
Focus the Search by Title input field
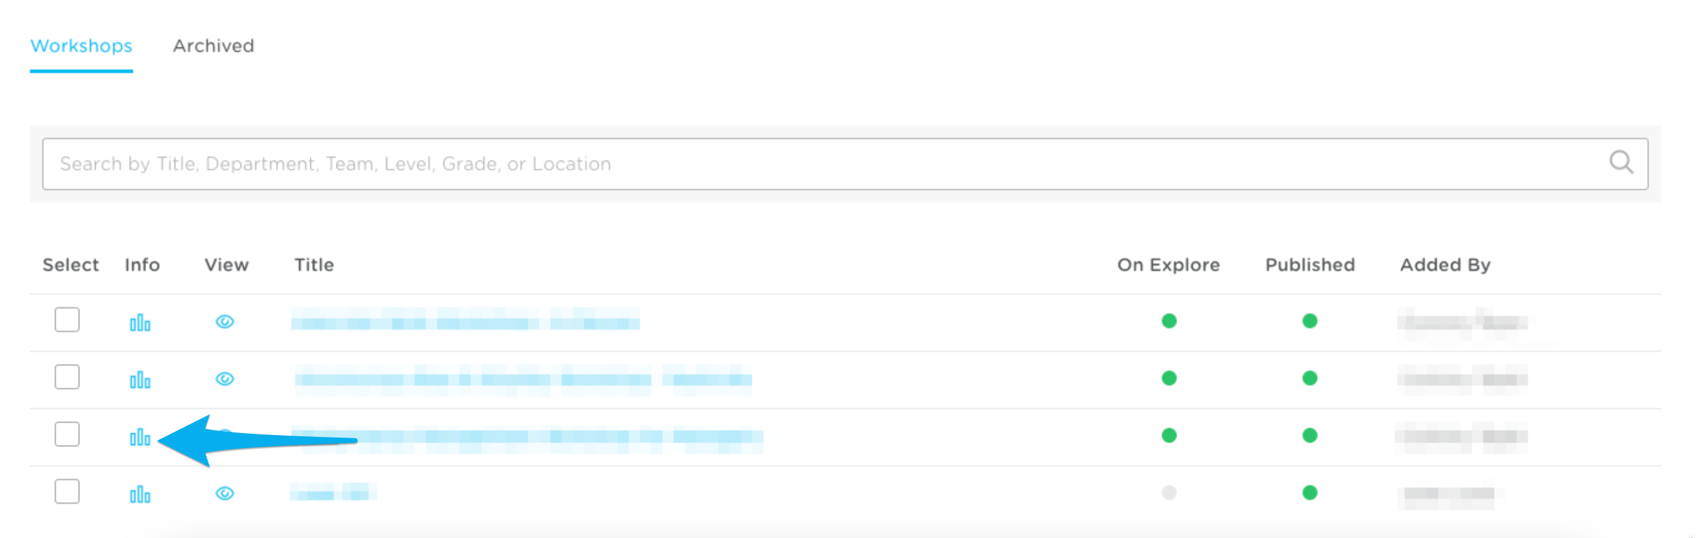(795, 164)
